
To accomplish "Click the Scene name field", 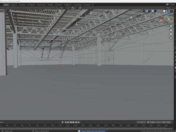I will [173, 4].
